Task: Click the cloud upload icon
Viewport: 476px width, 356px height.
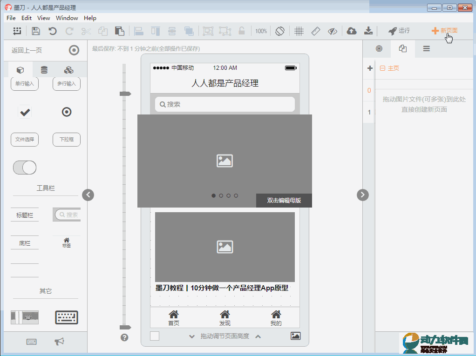Action: (352, 31)
